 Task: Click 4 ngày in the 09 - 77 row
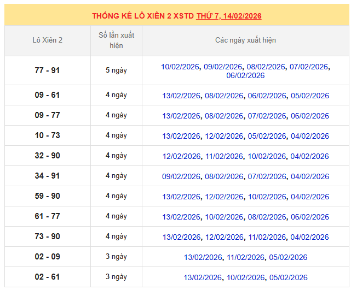(116, 115)
